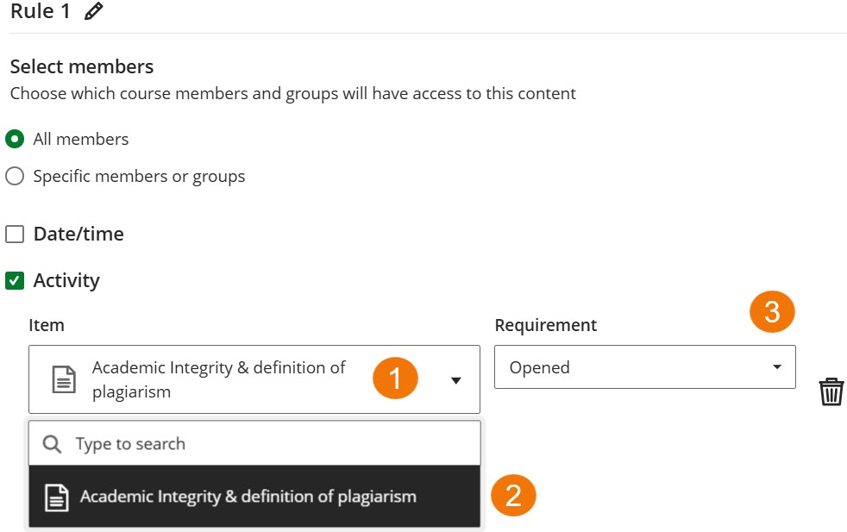847x532 pixels.
Task: Delete the activity rule using the trash icon
Action: tap(831, 391)
